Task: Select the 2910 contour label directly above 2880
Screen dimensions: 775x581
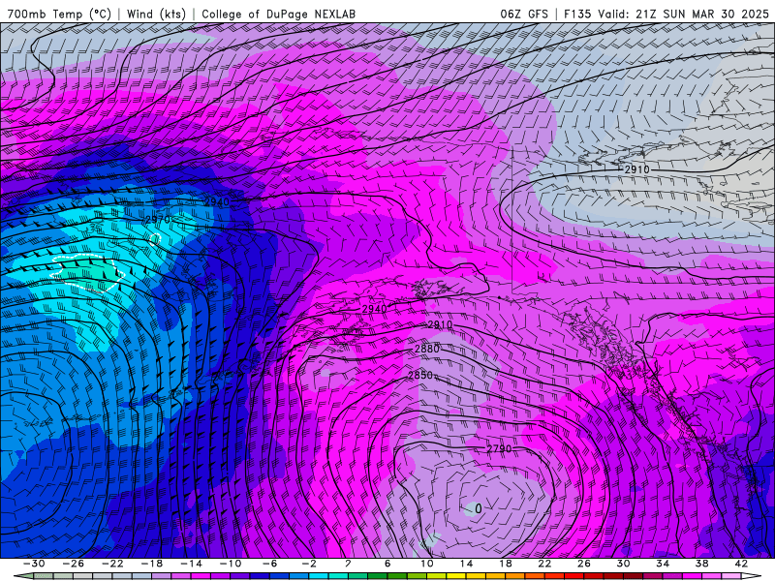Action: coord(440,324)
